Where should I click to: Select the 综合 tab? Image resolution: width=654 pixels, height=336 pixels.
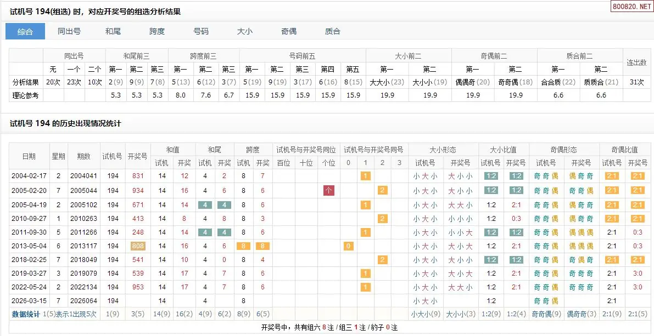(x=25, y=31)
